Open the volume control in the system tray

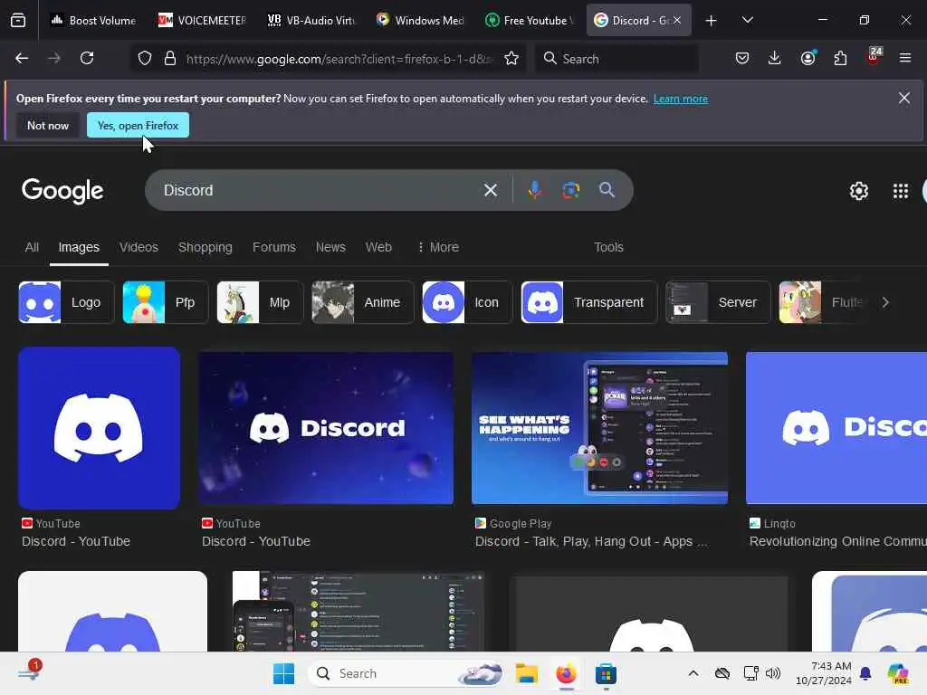click(773, 673)
